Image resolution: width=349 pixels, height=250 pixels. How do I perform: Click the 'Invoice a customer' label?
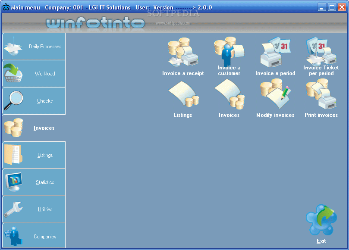[x=229, y=70]
